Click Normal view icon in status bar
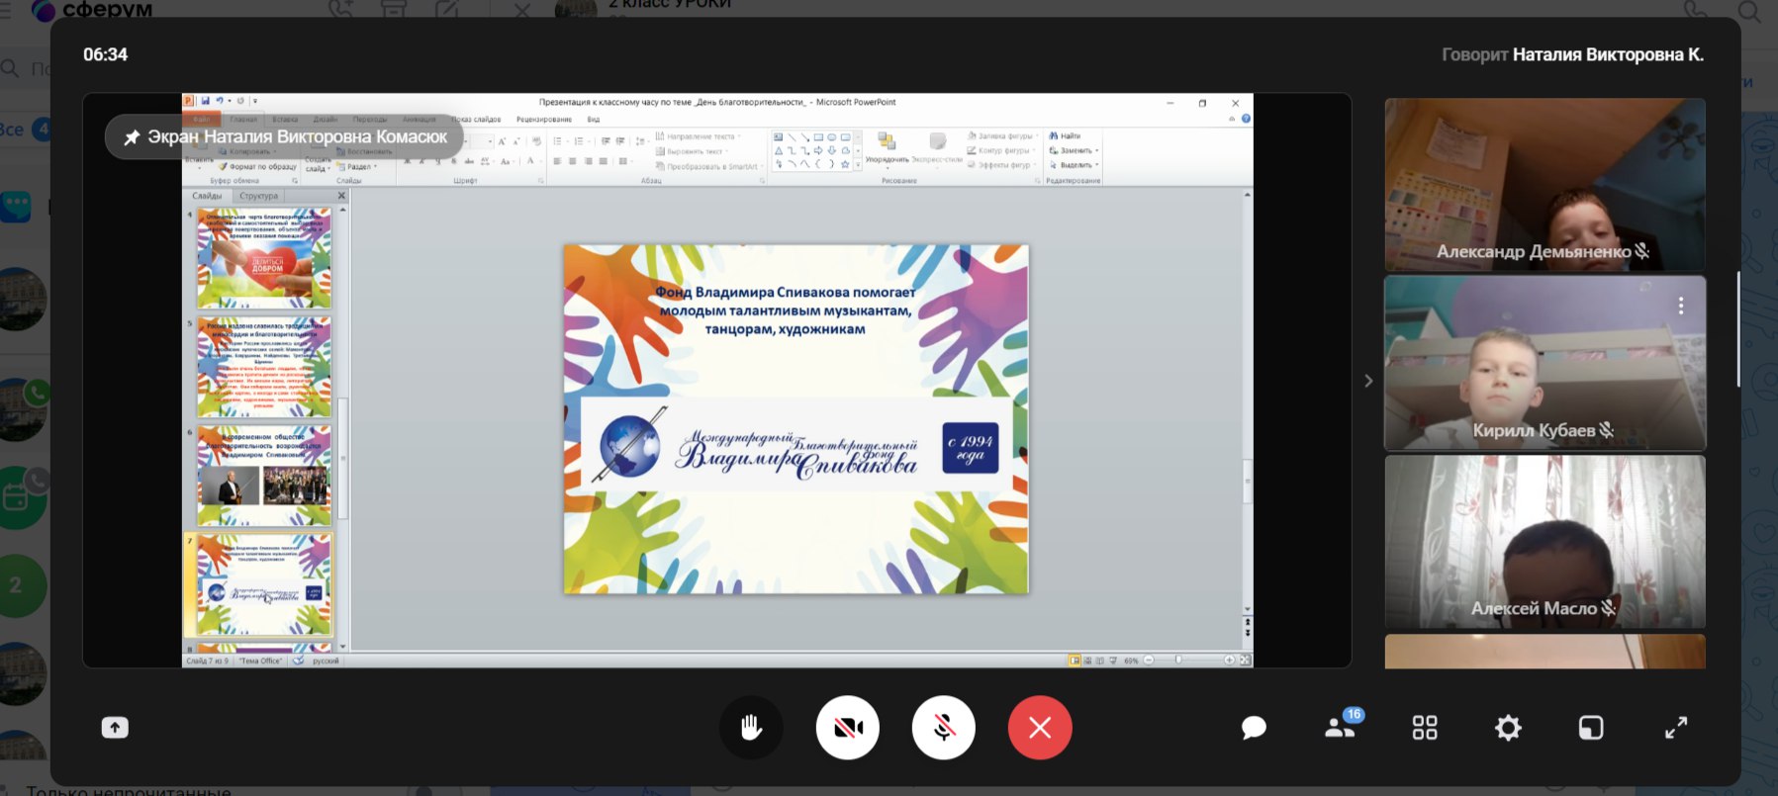The image size is (1778, 796). (1075, 660)
